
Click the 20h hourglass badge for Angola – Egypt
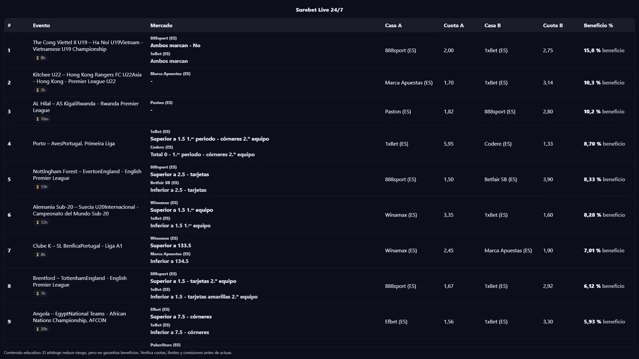click(41, 329)
